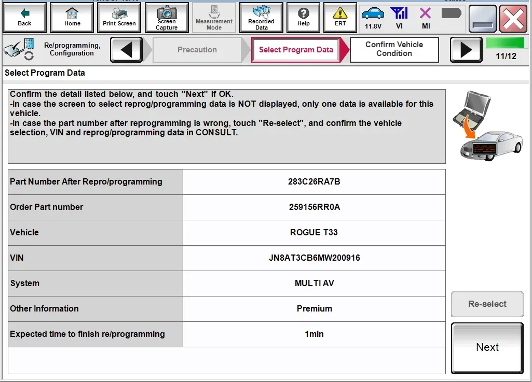Click the Vehicle row label
Screen dimensions: 532x382
tap(96, 233)
